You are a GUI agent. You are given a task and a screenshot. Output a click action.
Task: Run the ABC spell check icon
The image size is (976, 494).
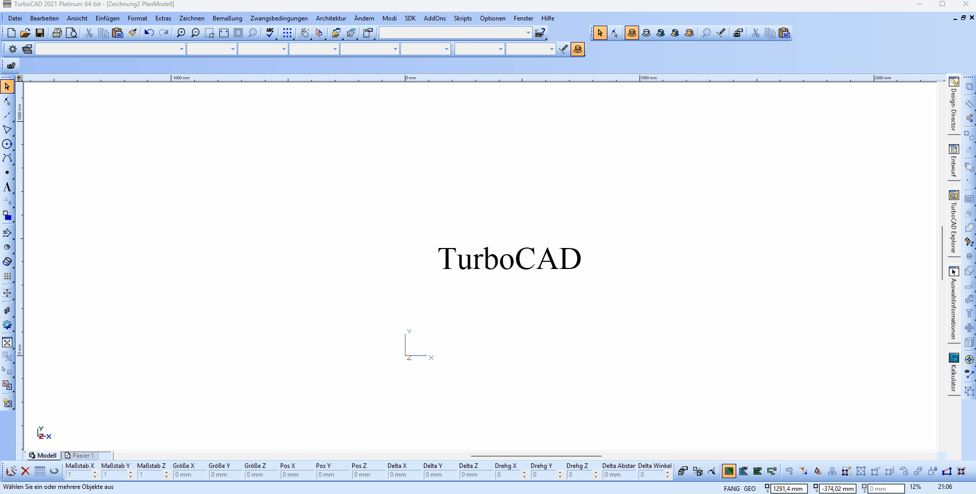point(270,33)
